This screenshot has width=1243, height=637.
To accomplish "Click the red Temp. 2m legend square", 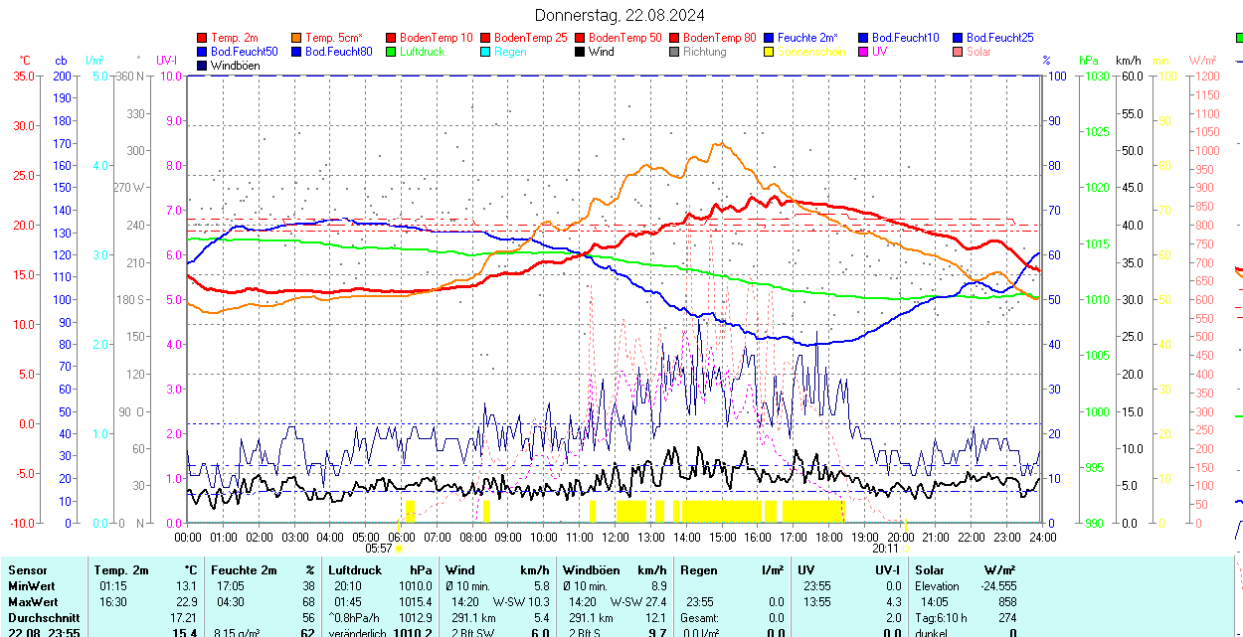I will pyautogui.click(x=202, y=38).
